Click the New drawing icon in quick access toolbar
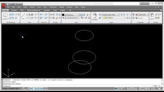Image resolution: width=164 pixels, height=92 pixels. click(x=8, y=4)
